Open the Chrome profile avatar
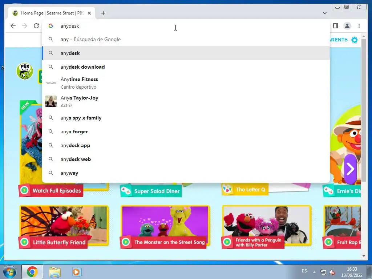This screenshot has width=372, height=279. coord(347,26)
